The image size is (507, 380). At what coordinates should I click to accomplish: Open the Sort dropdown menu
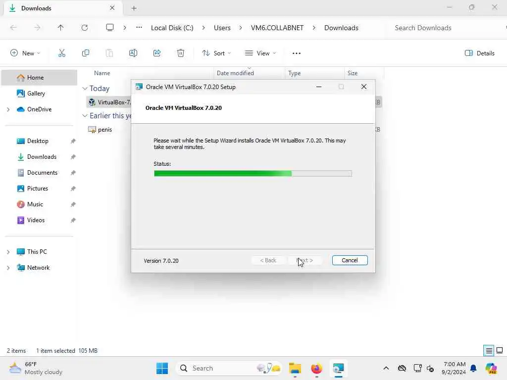point(216,53)
